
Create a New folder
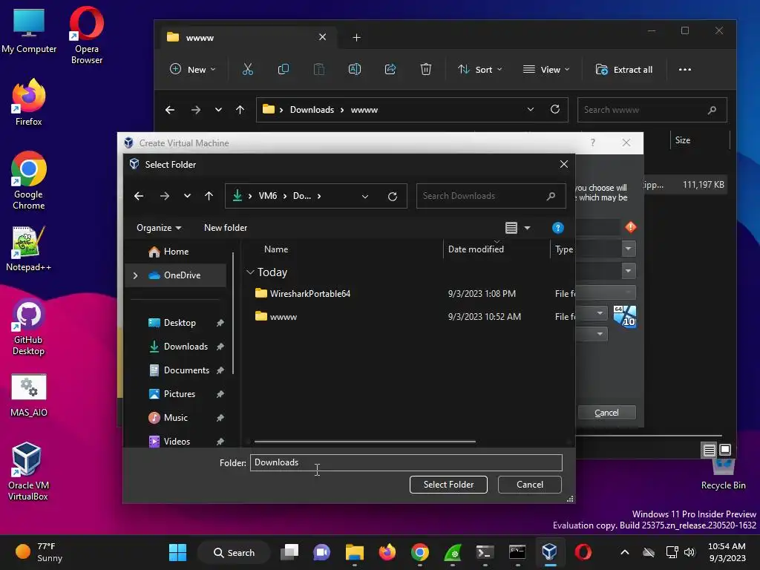(226, 228)
